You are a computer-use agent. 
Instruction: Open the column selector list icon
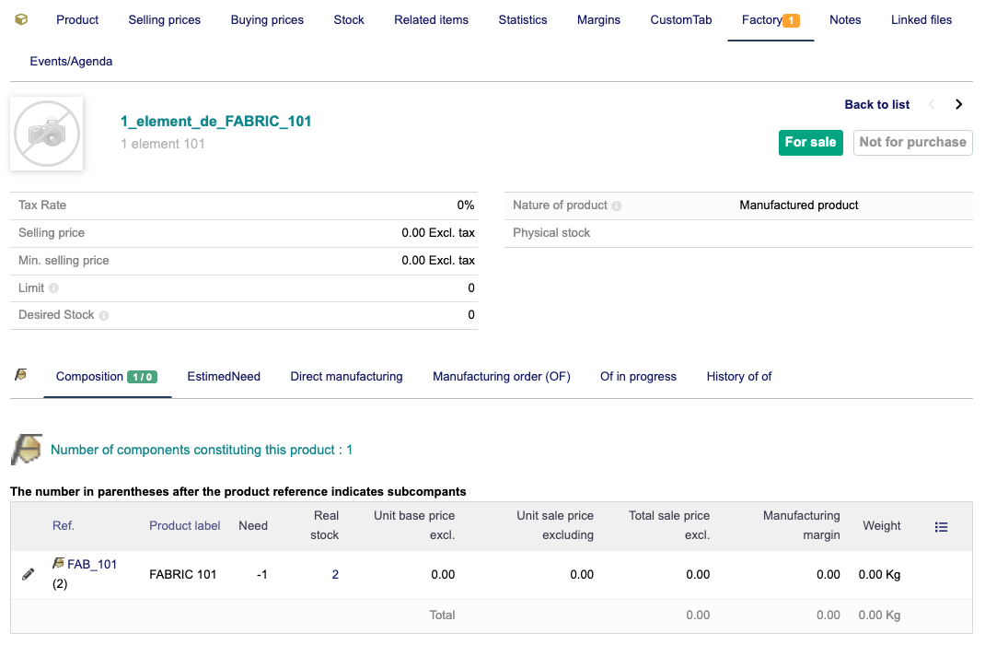coord(941,527)
